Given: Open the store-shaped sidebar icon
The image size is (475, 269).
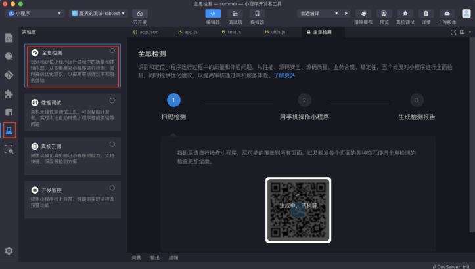Looking at the screenshot, I should tap(9, 112).
